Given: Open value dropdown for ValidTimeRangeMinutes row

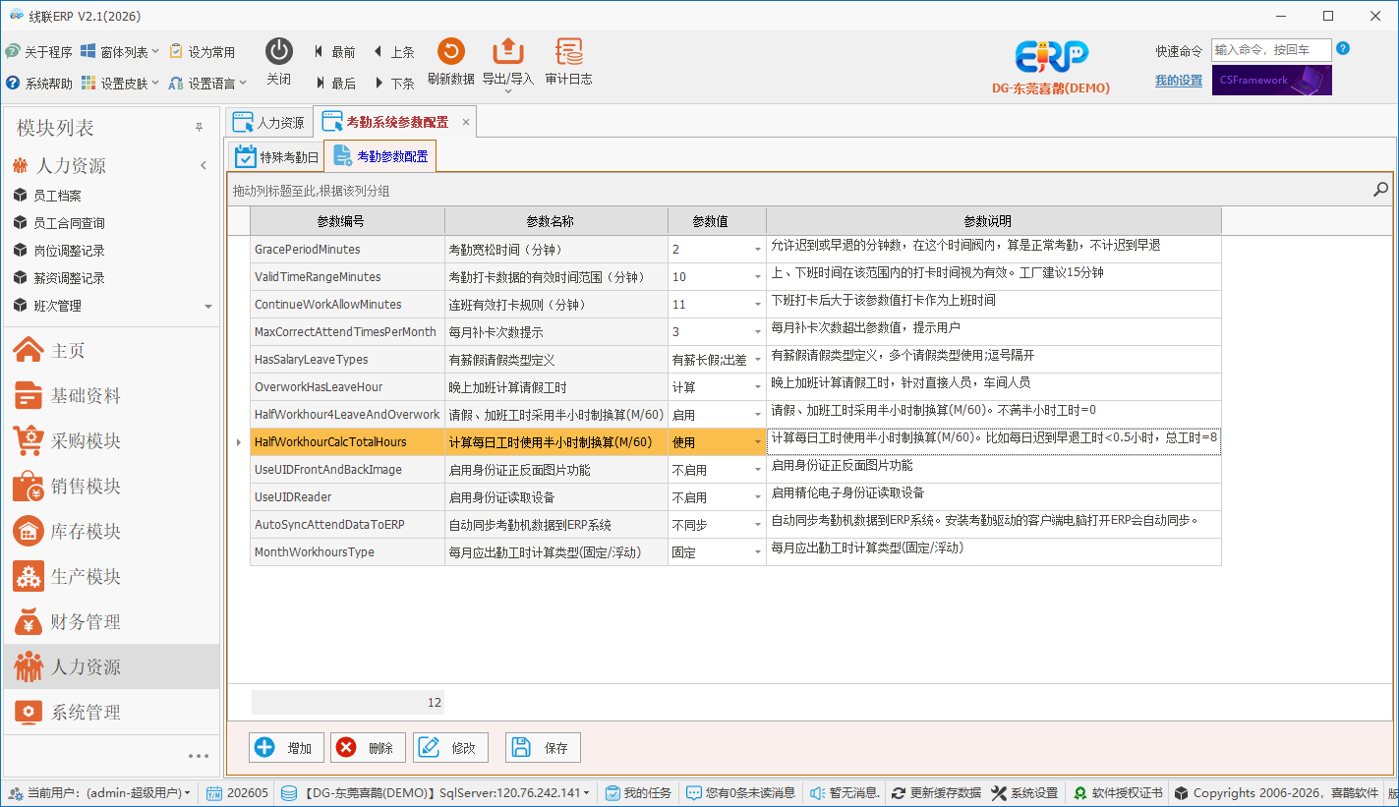Looking at the screenshot, I should [757, 277].
